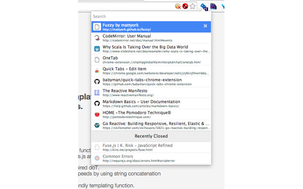
Task: Click URL help.github.com/articles/markdown-basics/
Action: coord(141,106)
